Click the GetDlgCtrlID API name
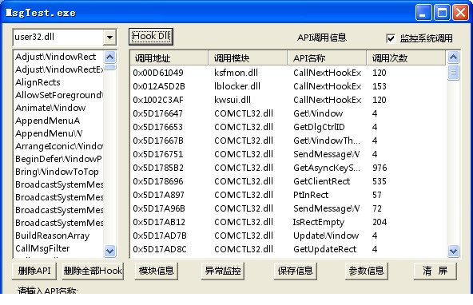The height and width of the screenshot is (305, 473). (x=319, y=127)
